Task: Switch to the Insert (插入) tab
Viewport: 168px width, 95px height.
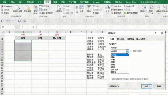Action: (20, 2)
